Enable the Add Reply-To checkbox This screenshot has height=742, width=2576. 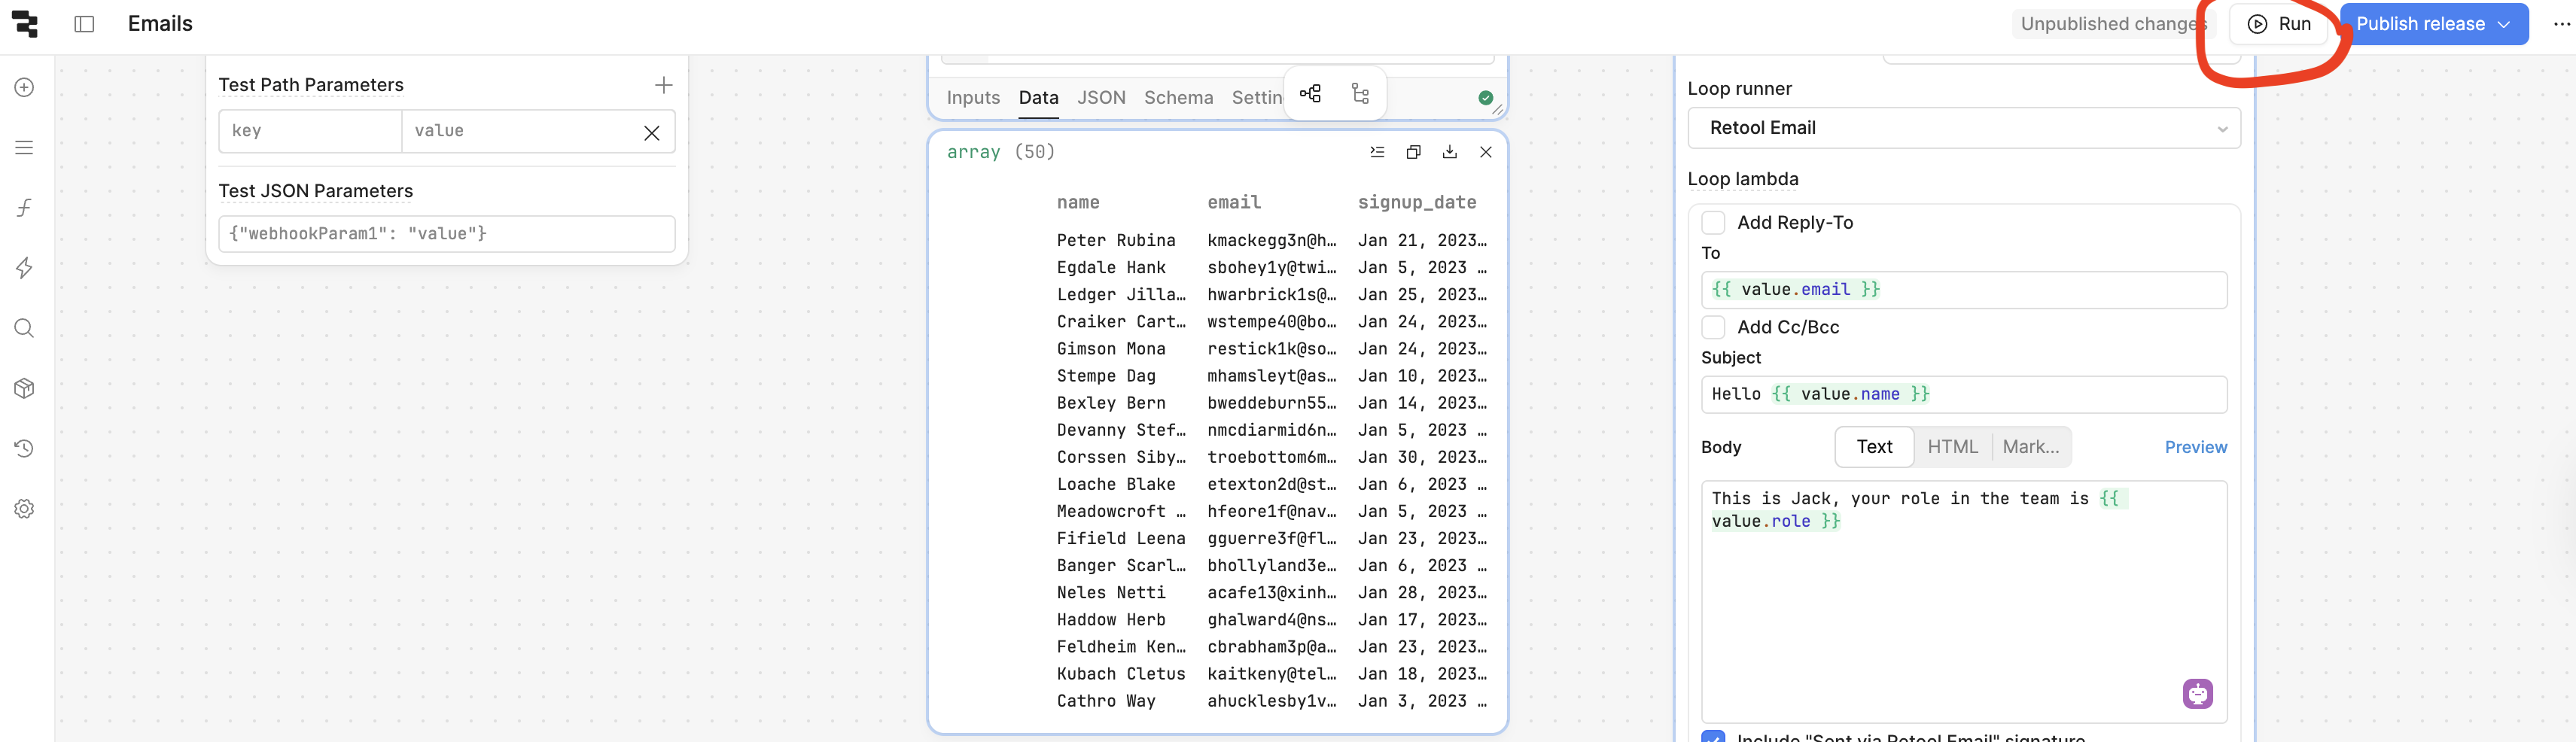click(1713, 222)
